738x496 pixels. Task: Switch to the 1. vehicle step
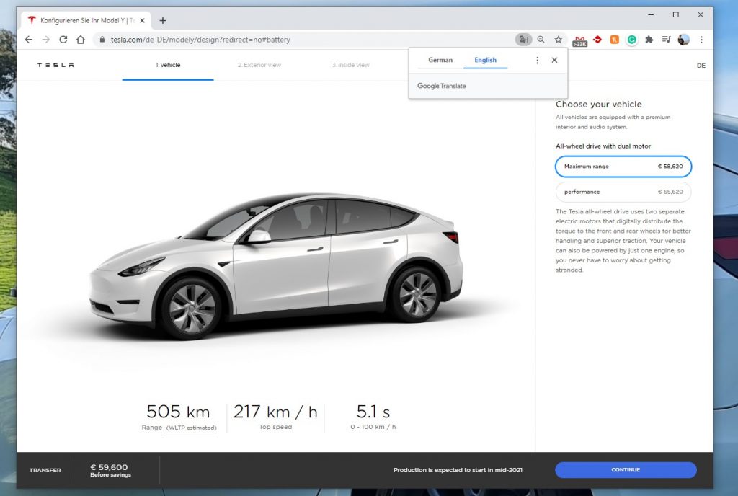[168, 65]
